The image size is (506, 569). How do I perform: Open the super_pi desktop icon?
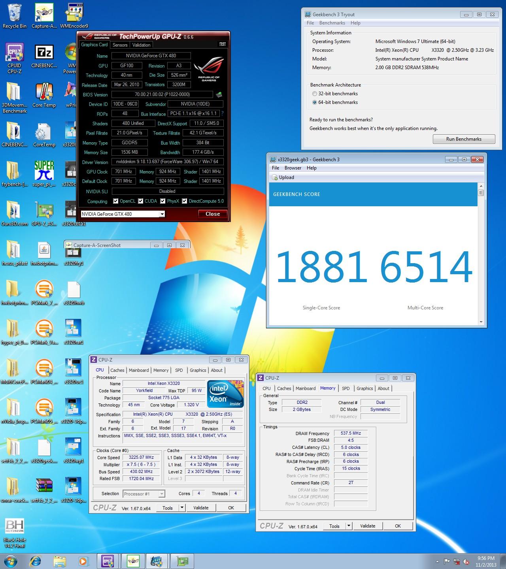pos(44,174)
